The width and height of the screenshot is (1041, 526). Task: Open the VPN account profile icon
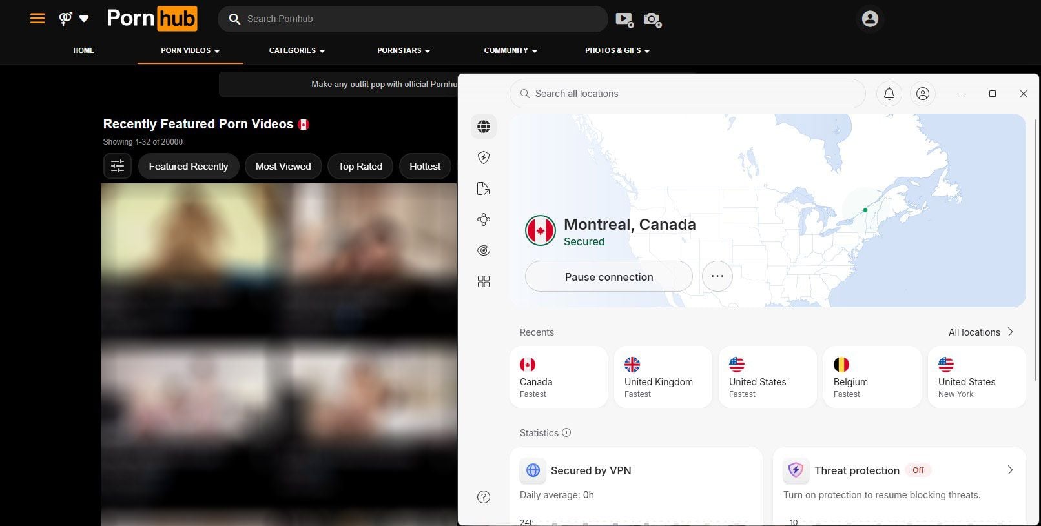[x=923, y=94]
